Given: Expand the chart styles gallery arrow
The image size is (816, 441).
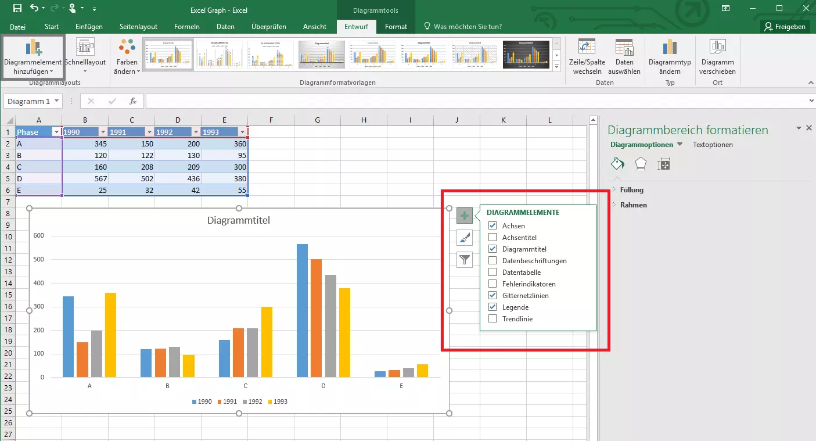Looking at the screenshot, I should click(557, 67).
